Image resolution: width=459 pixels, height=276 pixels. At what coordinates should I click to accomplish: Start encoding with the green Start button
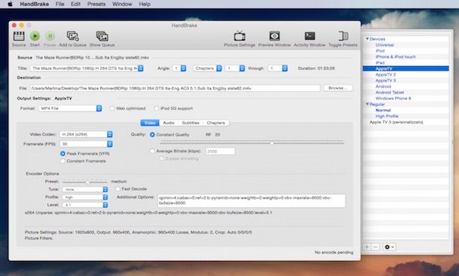[35, 36]
